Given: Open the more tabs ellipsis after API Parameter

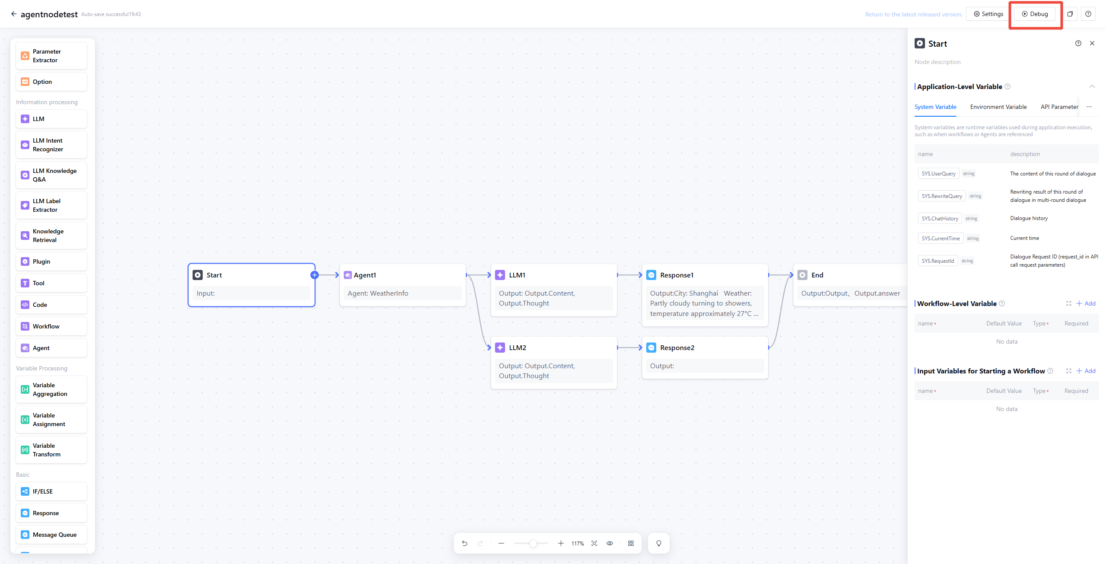Looking at the screenshot, I should (x=1089, y=107).
